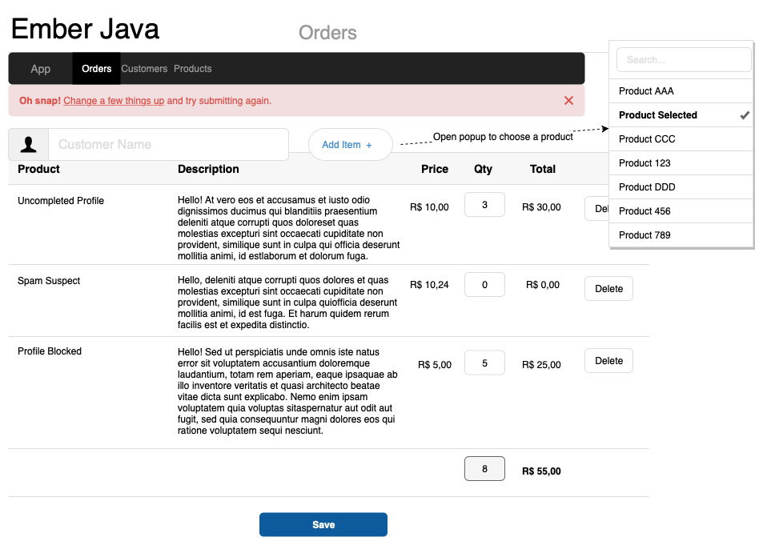Image resolution: width=763 pixels, height=545 pixels.
Task: Switch to the Orders tab
Action: click(96, 69)
